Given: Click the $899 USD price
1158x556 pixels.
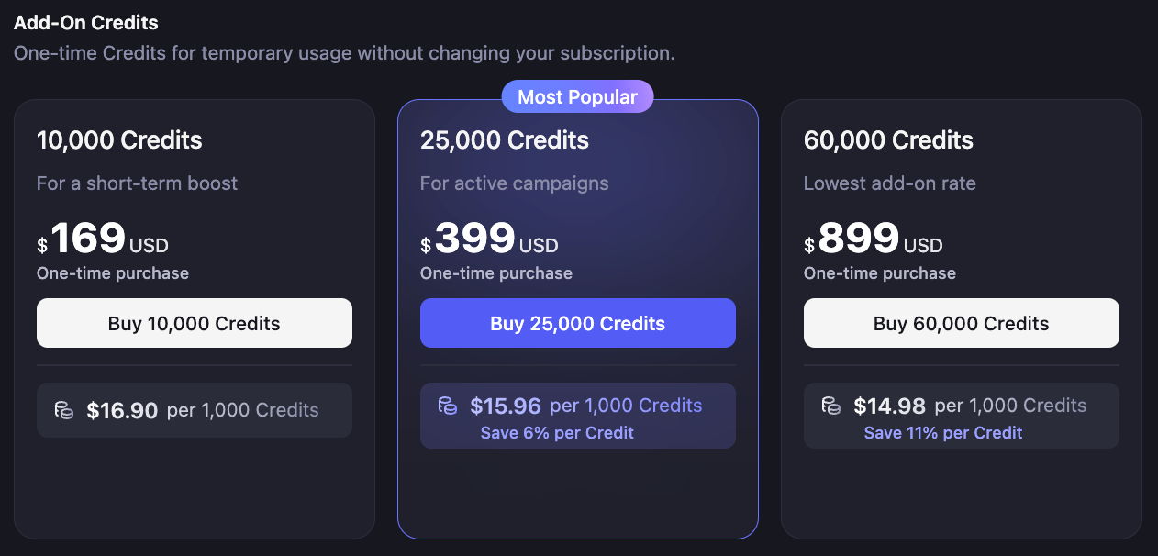Looking at the screenshot, I should (873, 239).
